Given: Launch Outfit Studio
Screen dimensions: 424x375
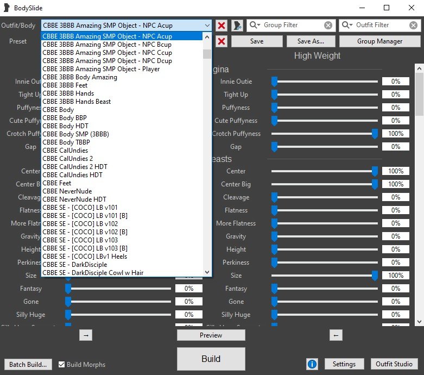Looking at the screenshot, I should 394,364.
